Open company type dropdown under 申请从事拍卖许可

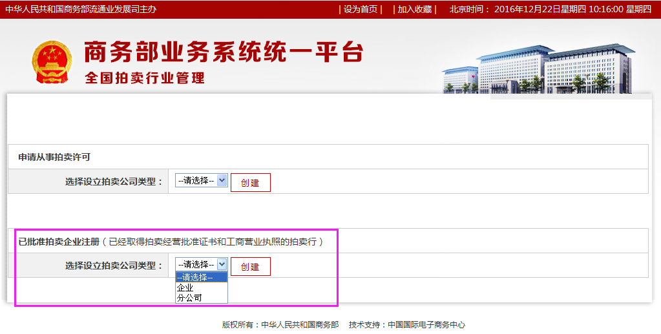[202, 180]
